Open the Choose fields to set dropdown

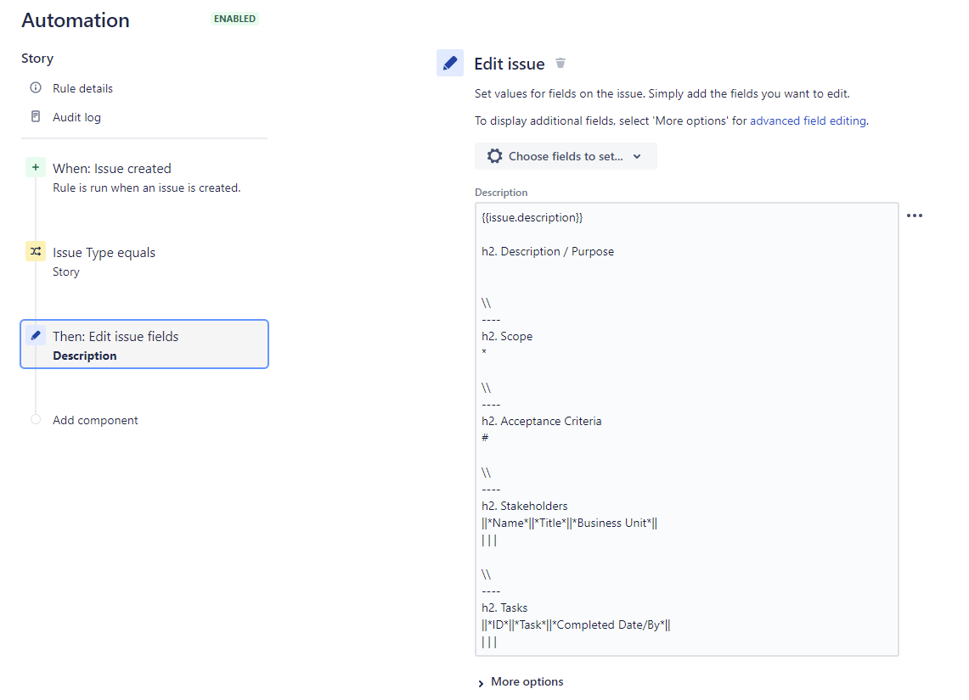coord(566,156)
